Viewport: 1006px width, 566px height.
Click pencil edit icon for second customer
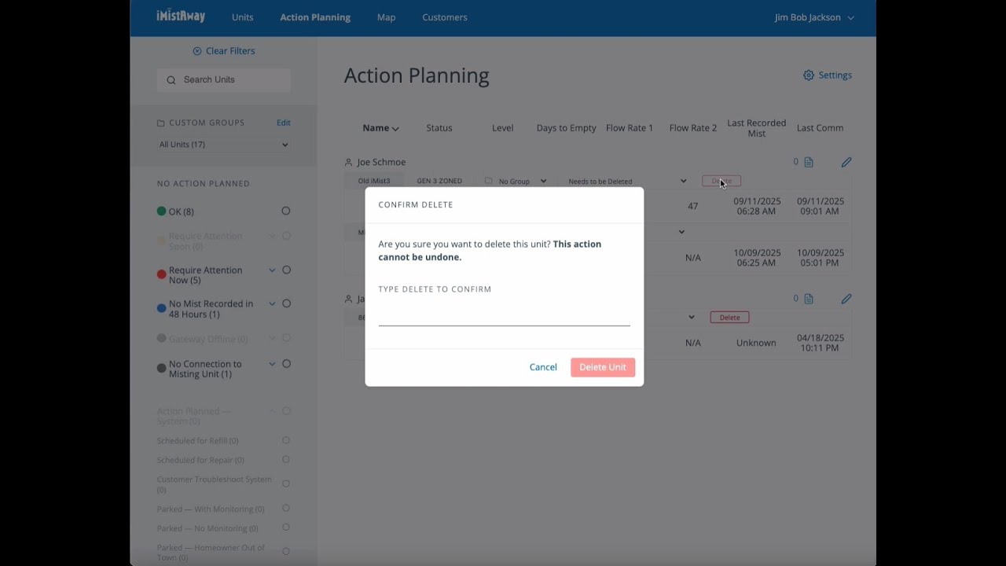coord(846,299)
